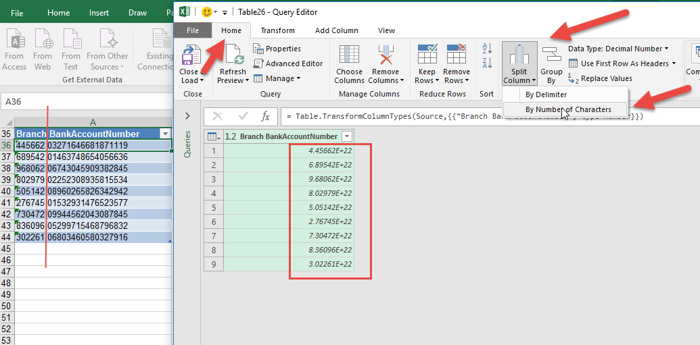Open the Advanced Editor
700x345 pixels.
pyautogui.click(x=287, y=63)
